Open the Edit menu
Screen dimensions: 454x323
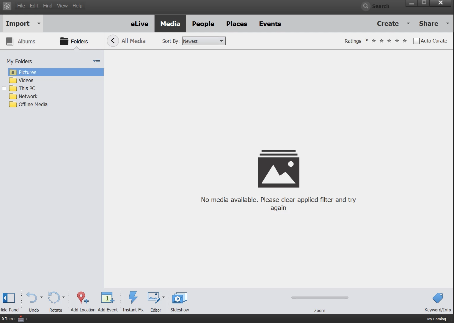pos(34,6)
